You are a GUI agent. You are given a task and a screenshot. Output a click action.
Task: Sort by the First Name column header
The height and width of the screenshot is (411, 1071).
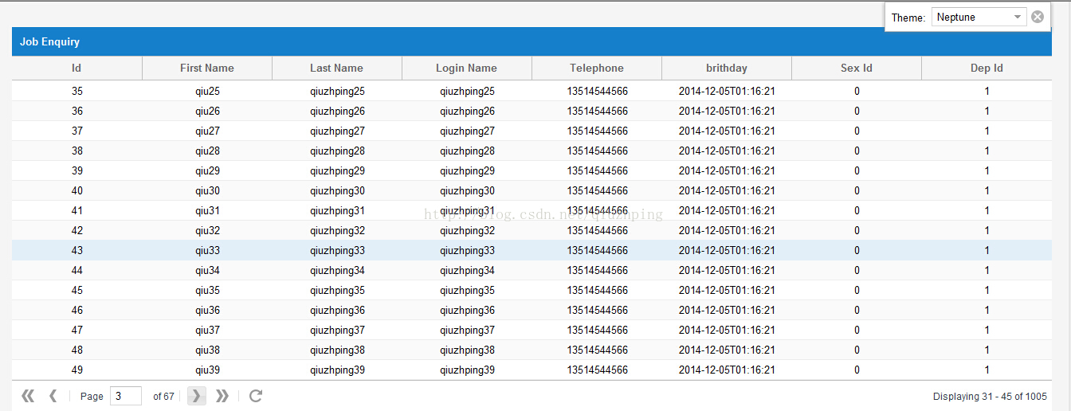(207, 68)
